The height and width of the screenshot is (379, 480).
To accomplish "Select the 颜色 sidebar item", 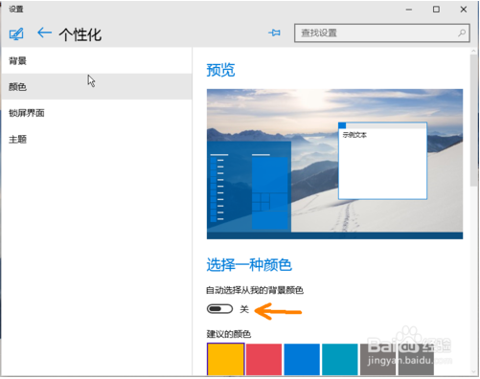I will (x=97, y=86).
